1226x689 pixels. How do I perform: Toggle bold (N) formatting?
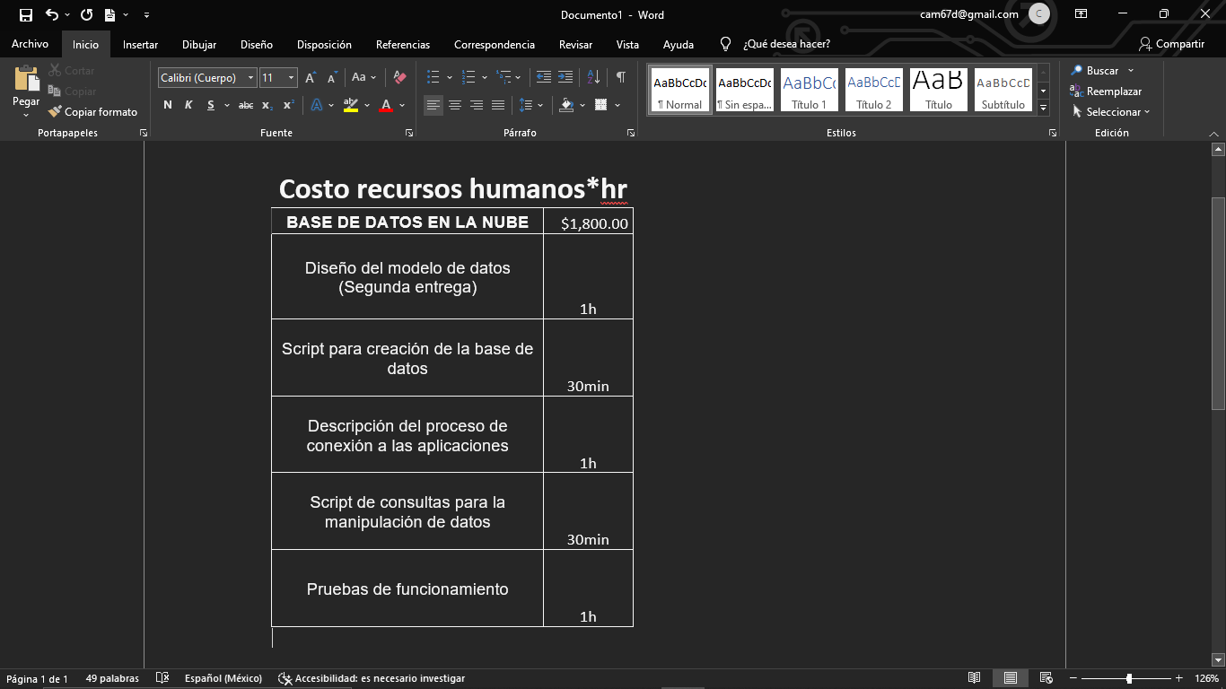167,105
